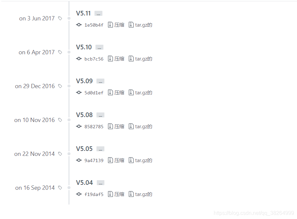Click the commit icon next to 8582785
Viewport: 297px width, 219px height.
click(x=79, y=126)
